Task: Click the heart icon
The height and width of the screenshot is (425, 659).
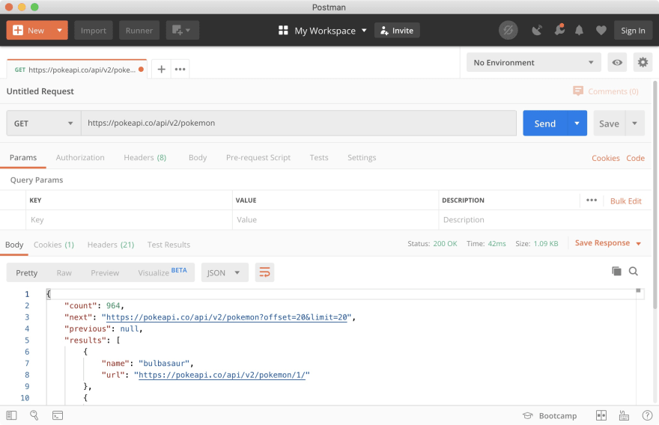Action: point(601,30)
